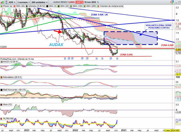The image size is (181, 132).
Task: Open SMA (200) indicator settings
Action: tap(91, 6)
